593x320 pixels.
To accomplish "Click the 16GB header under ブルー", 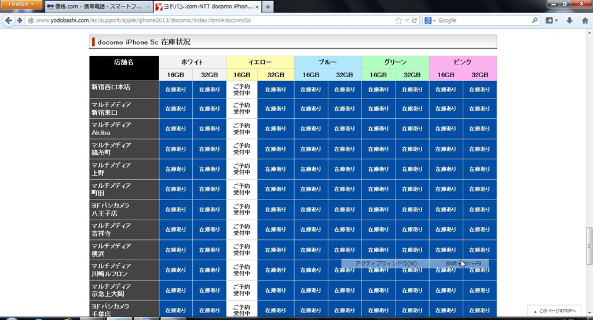I will [x=311, y=75].
